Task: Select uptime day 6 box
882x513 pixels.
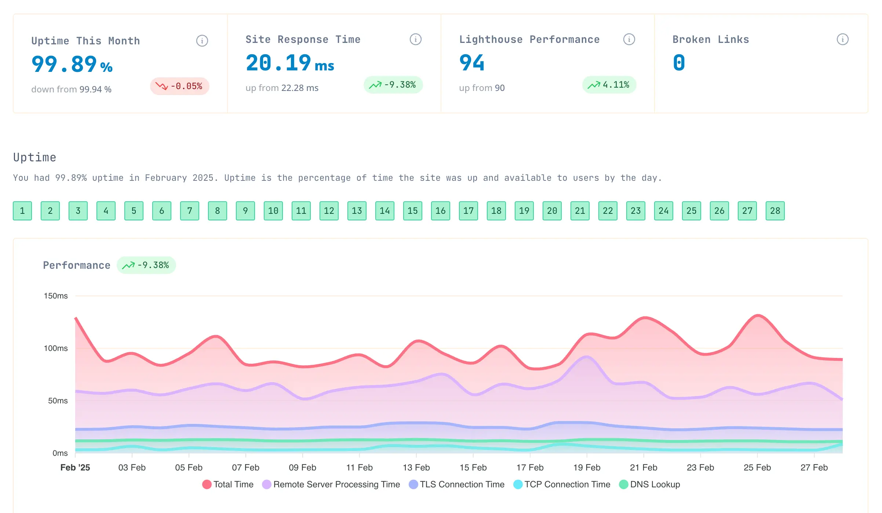Action: 162,211
